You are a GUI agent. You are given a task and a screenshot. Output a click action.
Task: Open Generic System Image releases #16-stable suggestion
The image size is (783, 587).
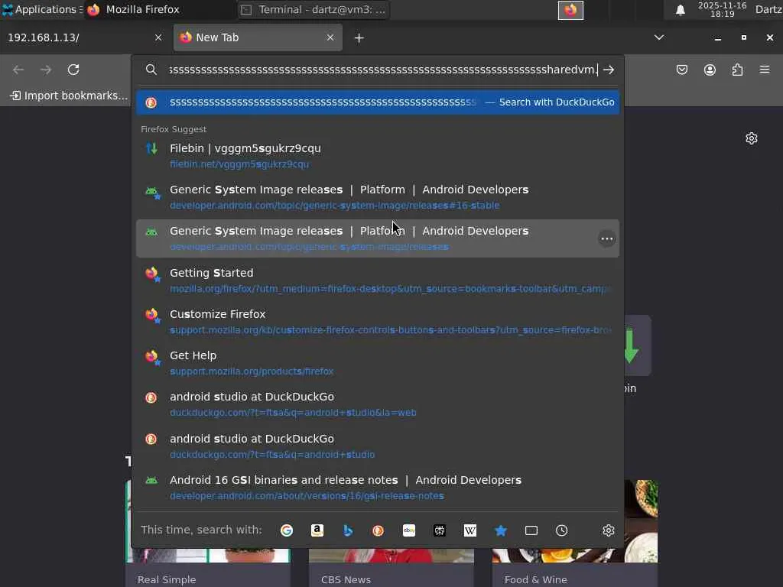(x=378, y=197)
